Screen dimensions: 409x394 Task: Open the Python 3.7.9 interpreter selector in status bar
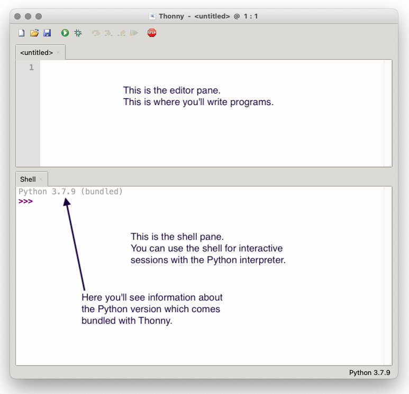[370, 373]
